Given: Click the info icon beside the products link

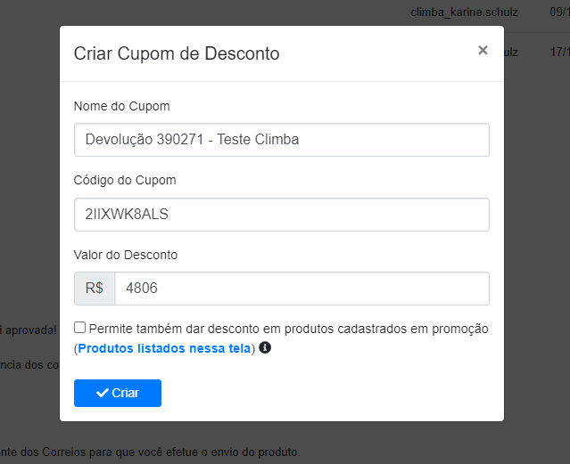Looking at the screenshot, I should tap(265, 348).
